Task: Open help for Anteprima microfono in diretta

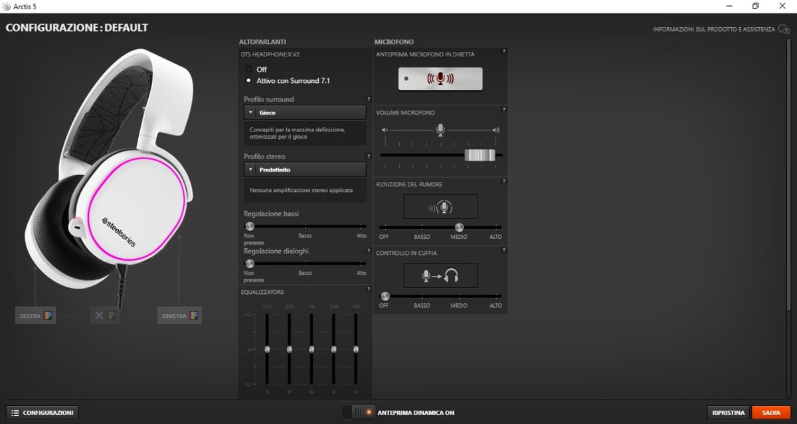Action: pyautogui.click(x=504, y=52)
